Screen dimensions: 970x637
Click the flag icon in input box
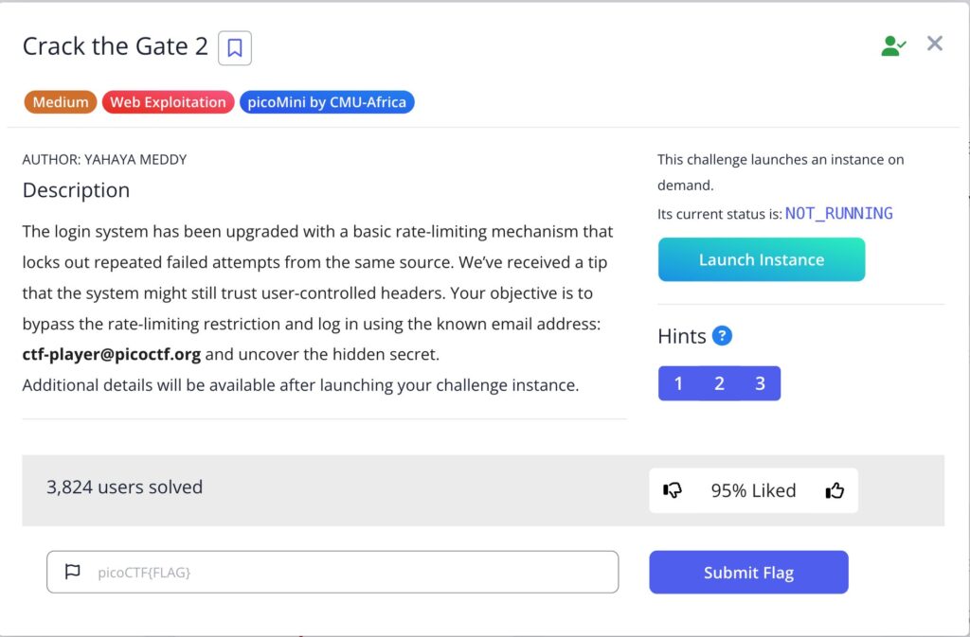coord(72,572)
